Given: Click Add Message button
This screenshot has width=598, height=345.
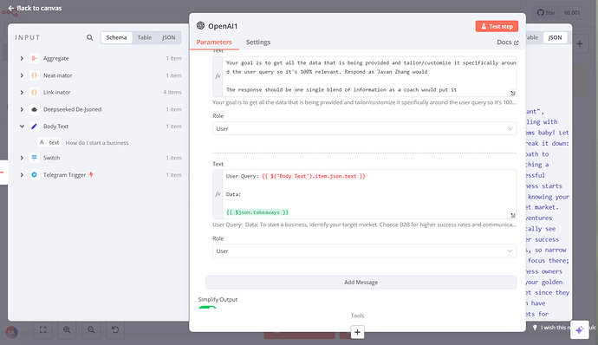Looking at the screenshot, I should coord(361,282).
